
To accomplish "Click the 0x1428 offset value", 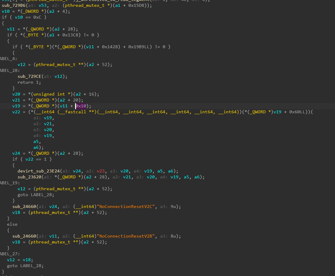I will 111,47.
